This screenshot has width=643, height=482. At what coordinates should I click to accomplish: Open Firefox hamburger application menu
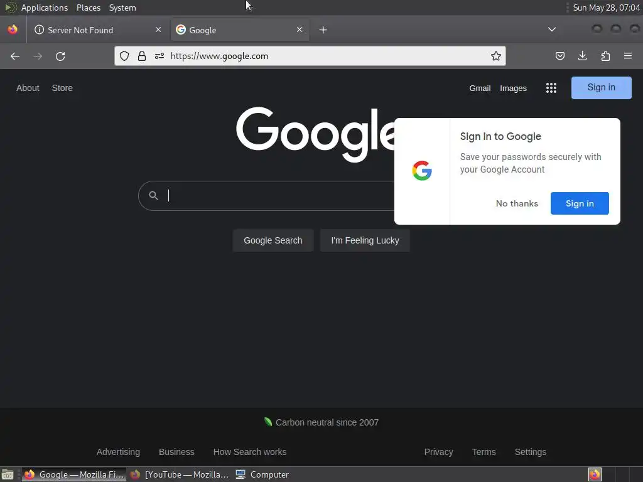tap(628, 56)
